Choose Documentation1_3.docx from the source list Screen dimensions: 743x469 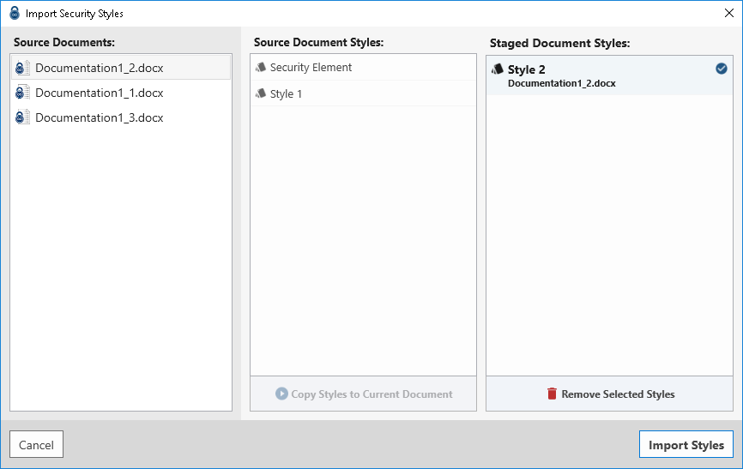point(99,117)
